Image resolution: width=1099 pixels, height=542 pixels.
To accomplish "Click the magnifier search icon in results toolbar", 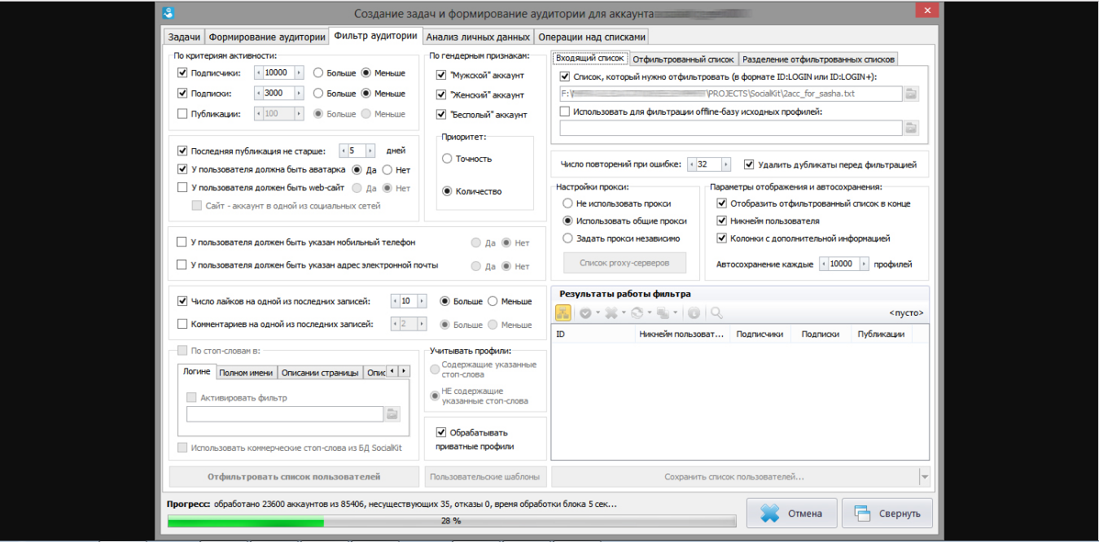I will coord(716,313).
